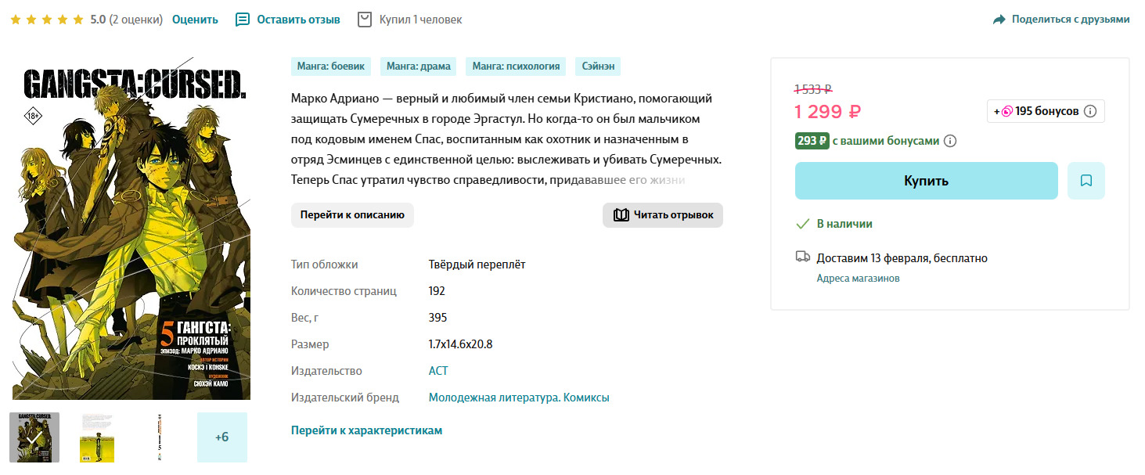Screen dimensions: 1145x475
Task: Click the info icon after с вашими бонусами
Action: point(950,142)
